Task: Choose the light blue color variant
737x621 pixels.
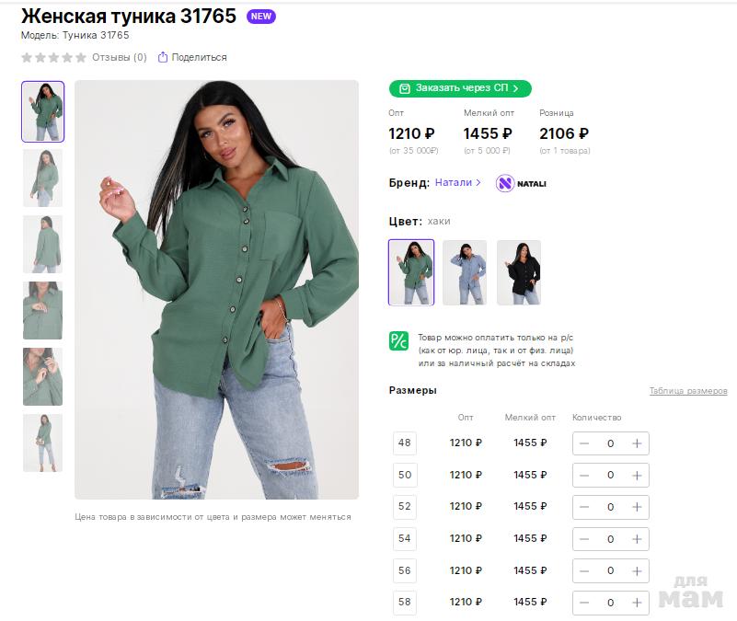Action: [x=465, y=272]
